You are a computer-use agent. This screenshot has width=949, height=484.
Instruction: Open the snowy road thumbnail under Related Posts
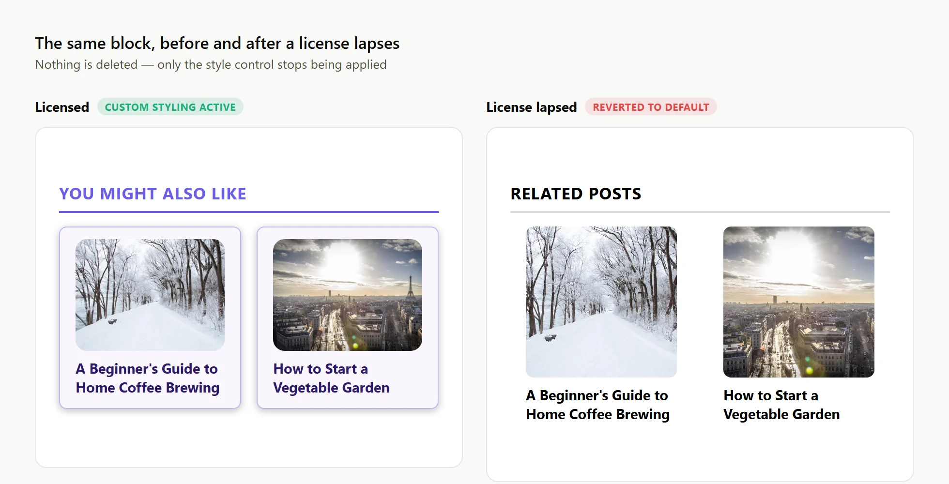(x=601, y=302)
